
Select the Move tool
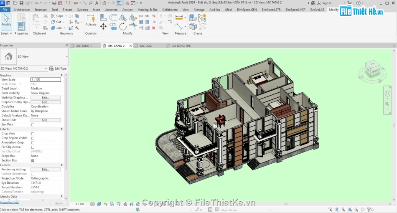[x=103, y=26]
